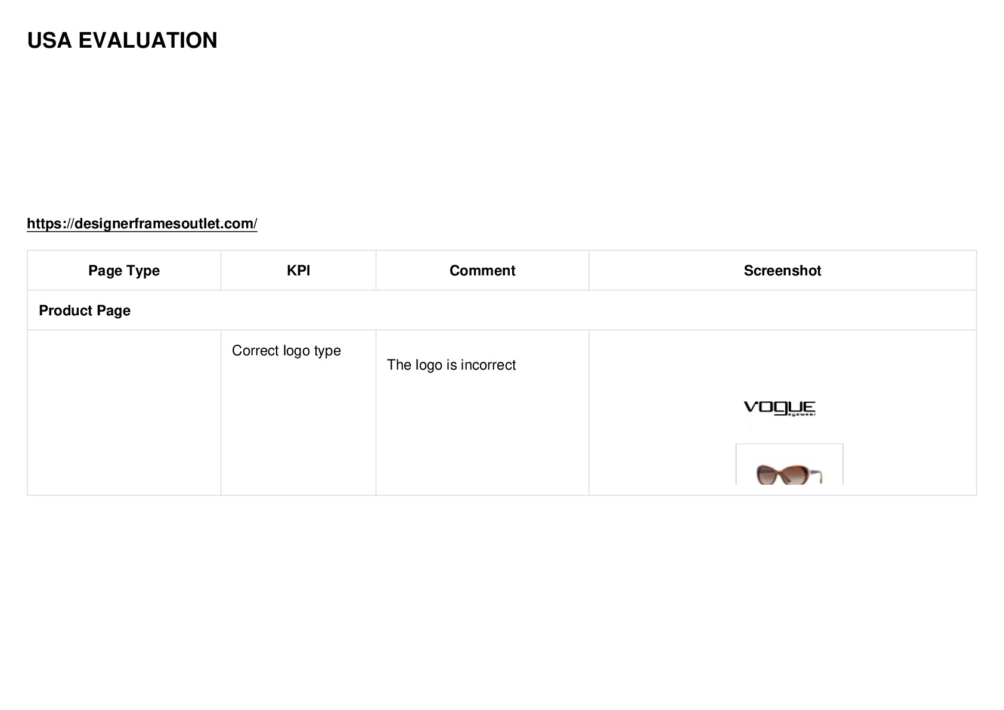Viewport: 1004px width, 710px height.
Task: Click the word 'USA' in title
Action: click(x=49, y=41)
